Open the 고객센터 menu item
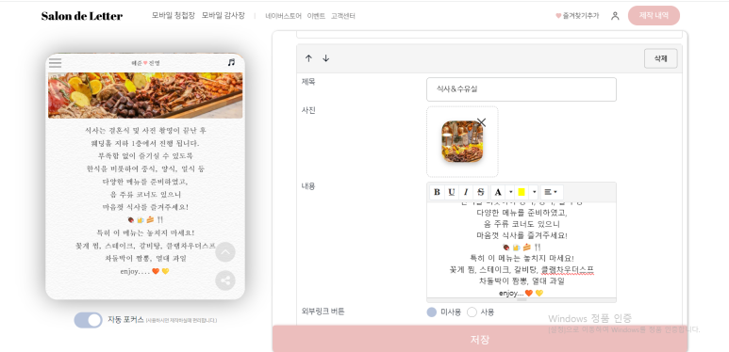The width and height of the screenshot is (729, 352). point(343,16)
